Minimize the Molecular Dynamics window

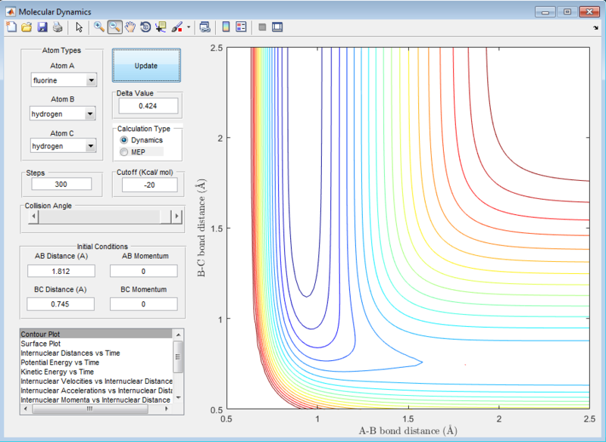point(545,12)
